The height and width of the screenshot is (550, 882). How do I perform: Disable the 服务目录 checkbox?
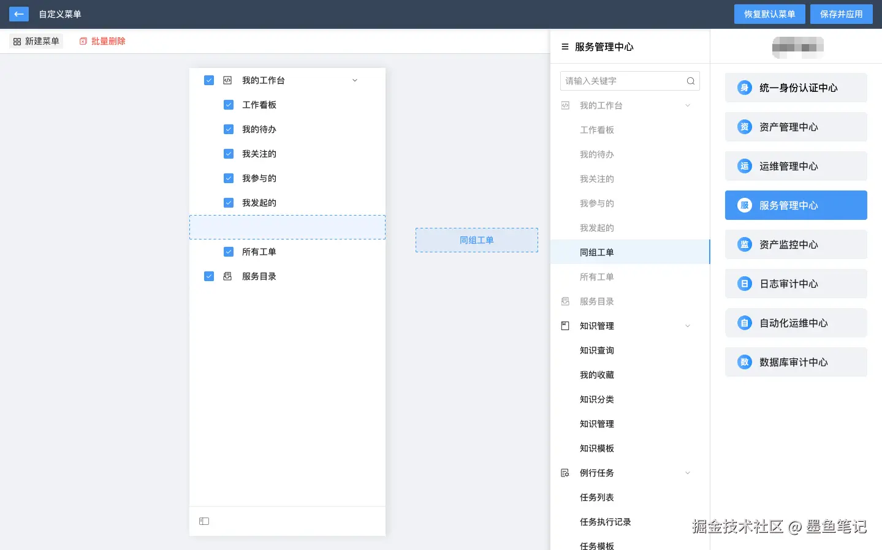pyautogui.click(x=208, y=276)
